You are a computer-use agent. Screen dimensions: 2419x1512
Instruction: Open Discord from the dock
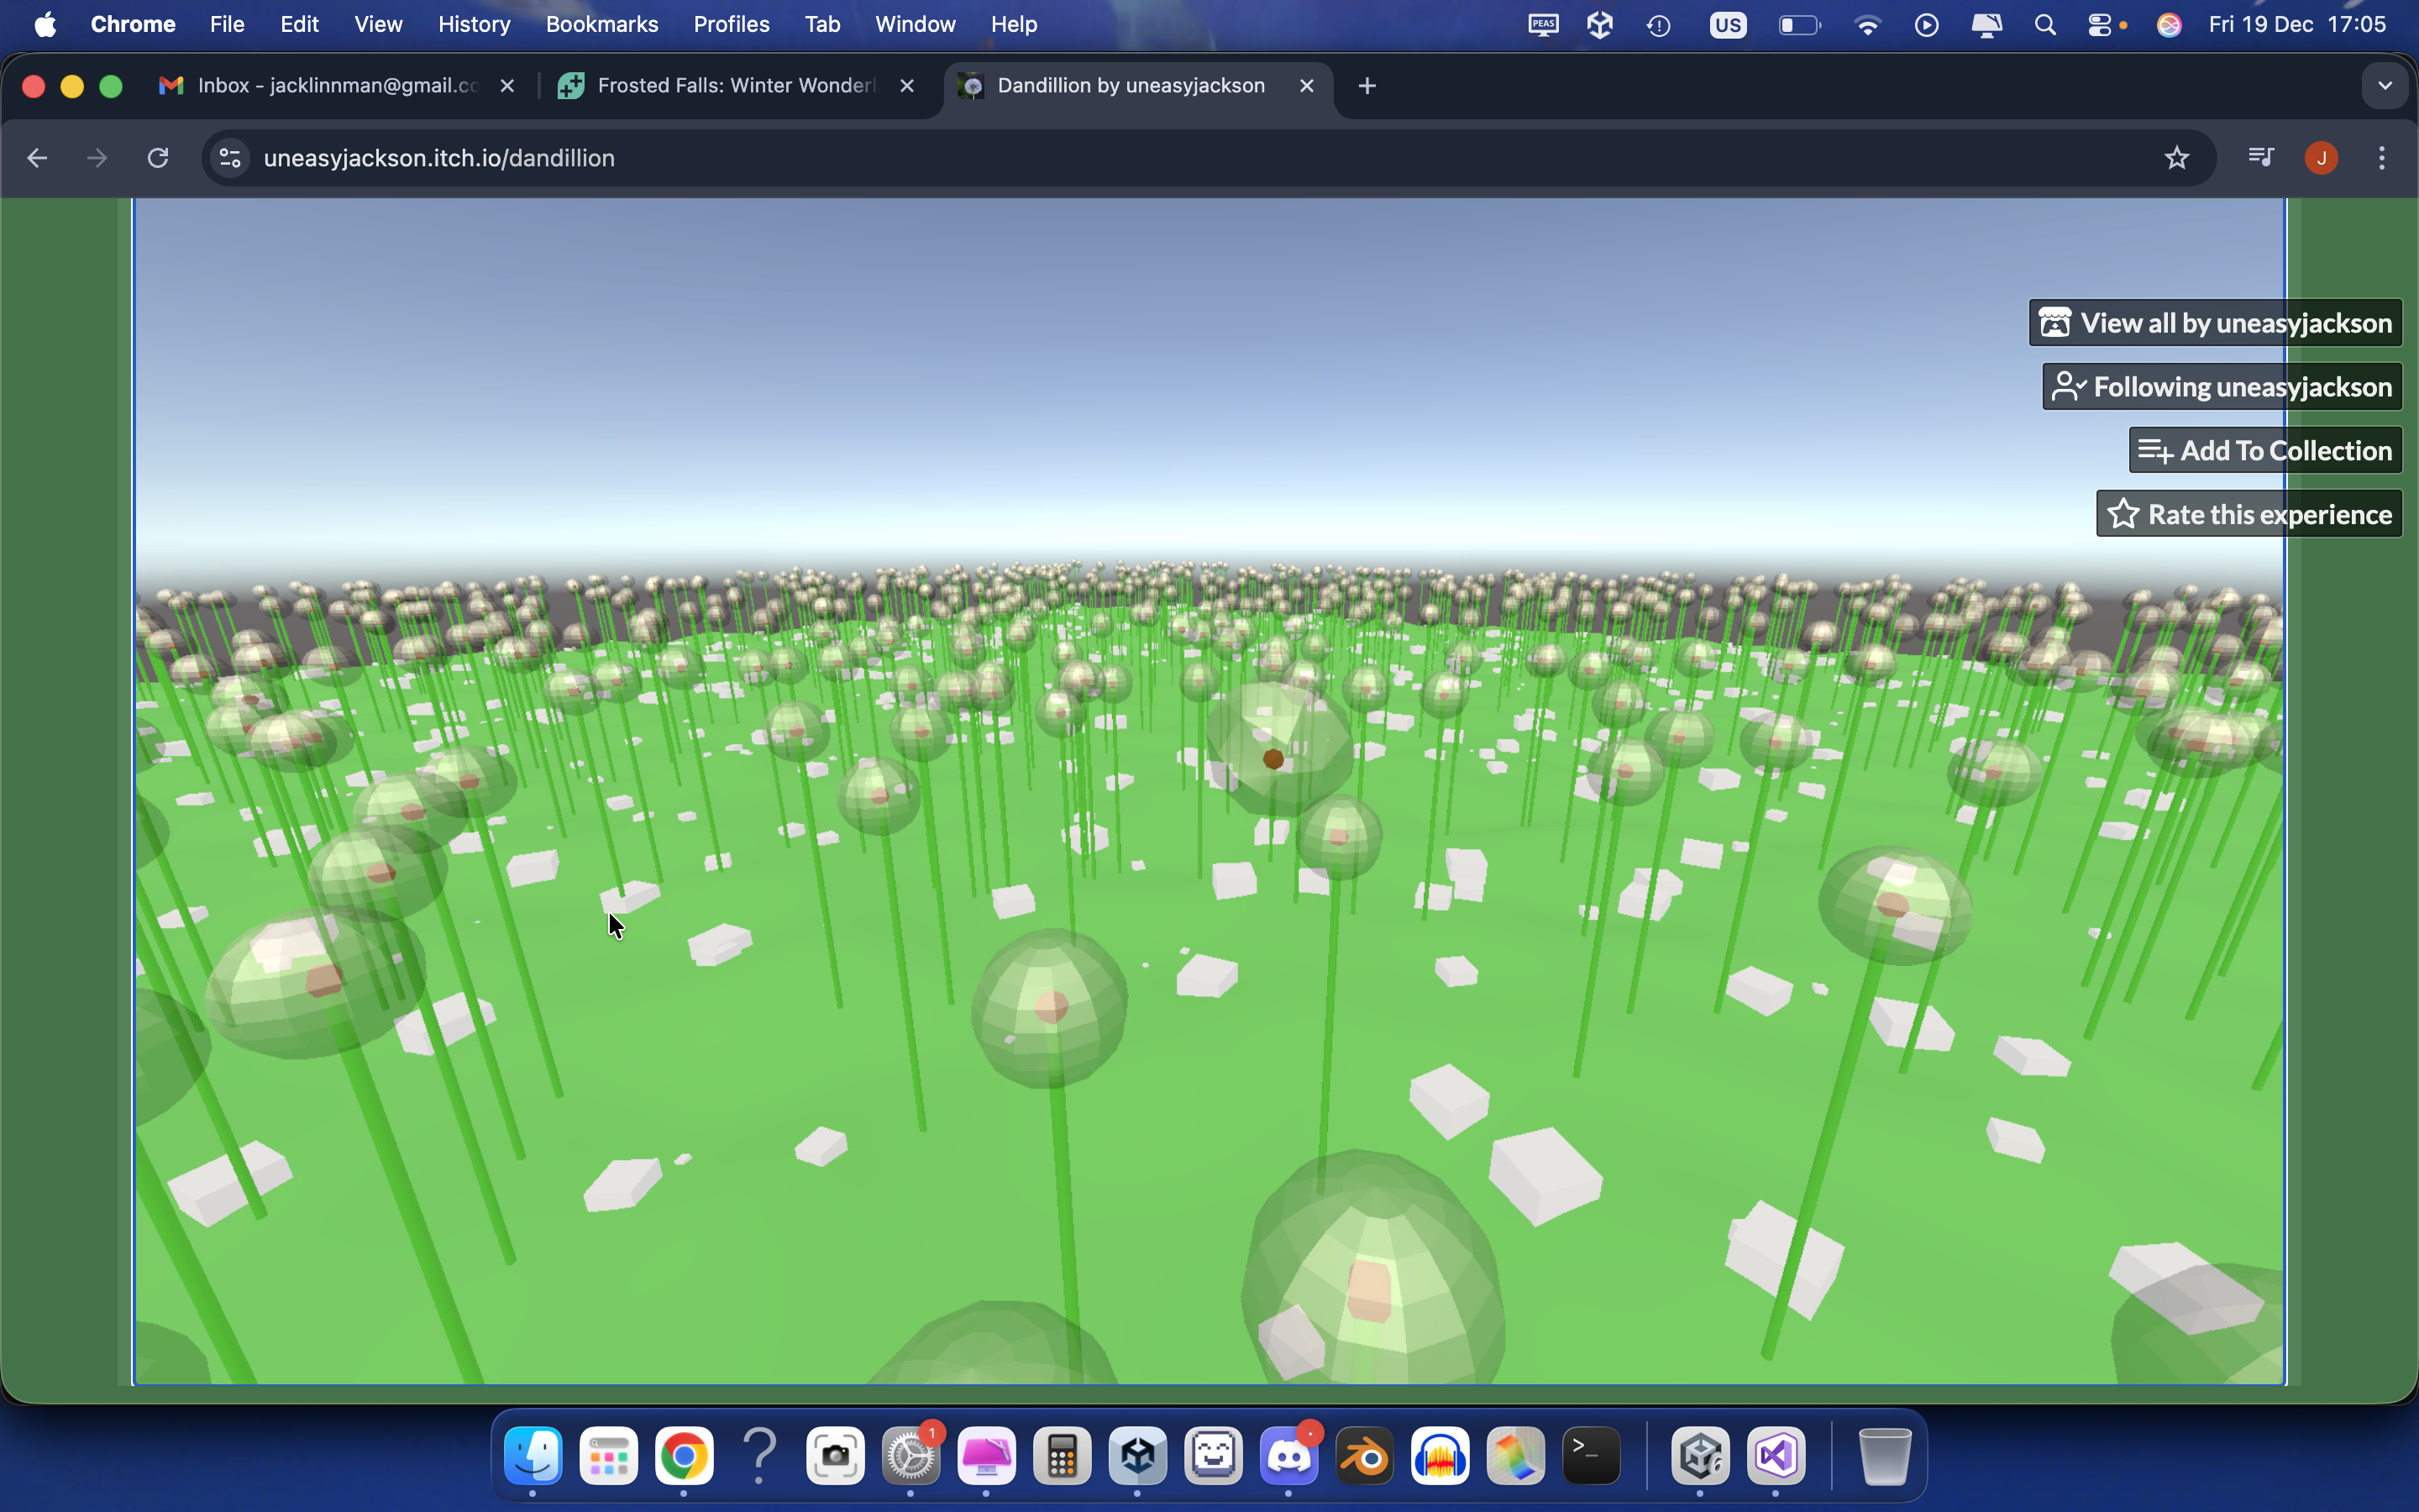1288,1456
